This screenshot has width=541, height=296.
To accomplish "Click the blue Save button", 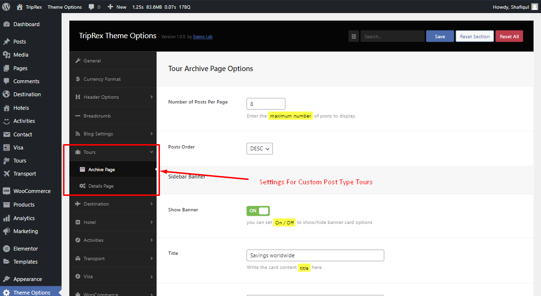I will tap(440, 36).
